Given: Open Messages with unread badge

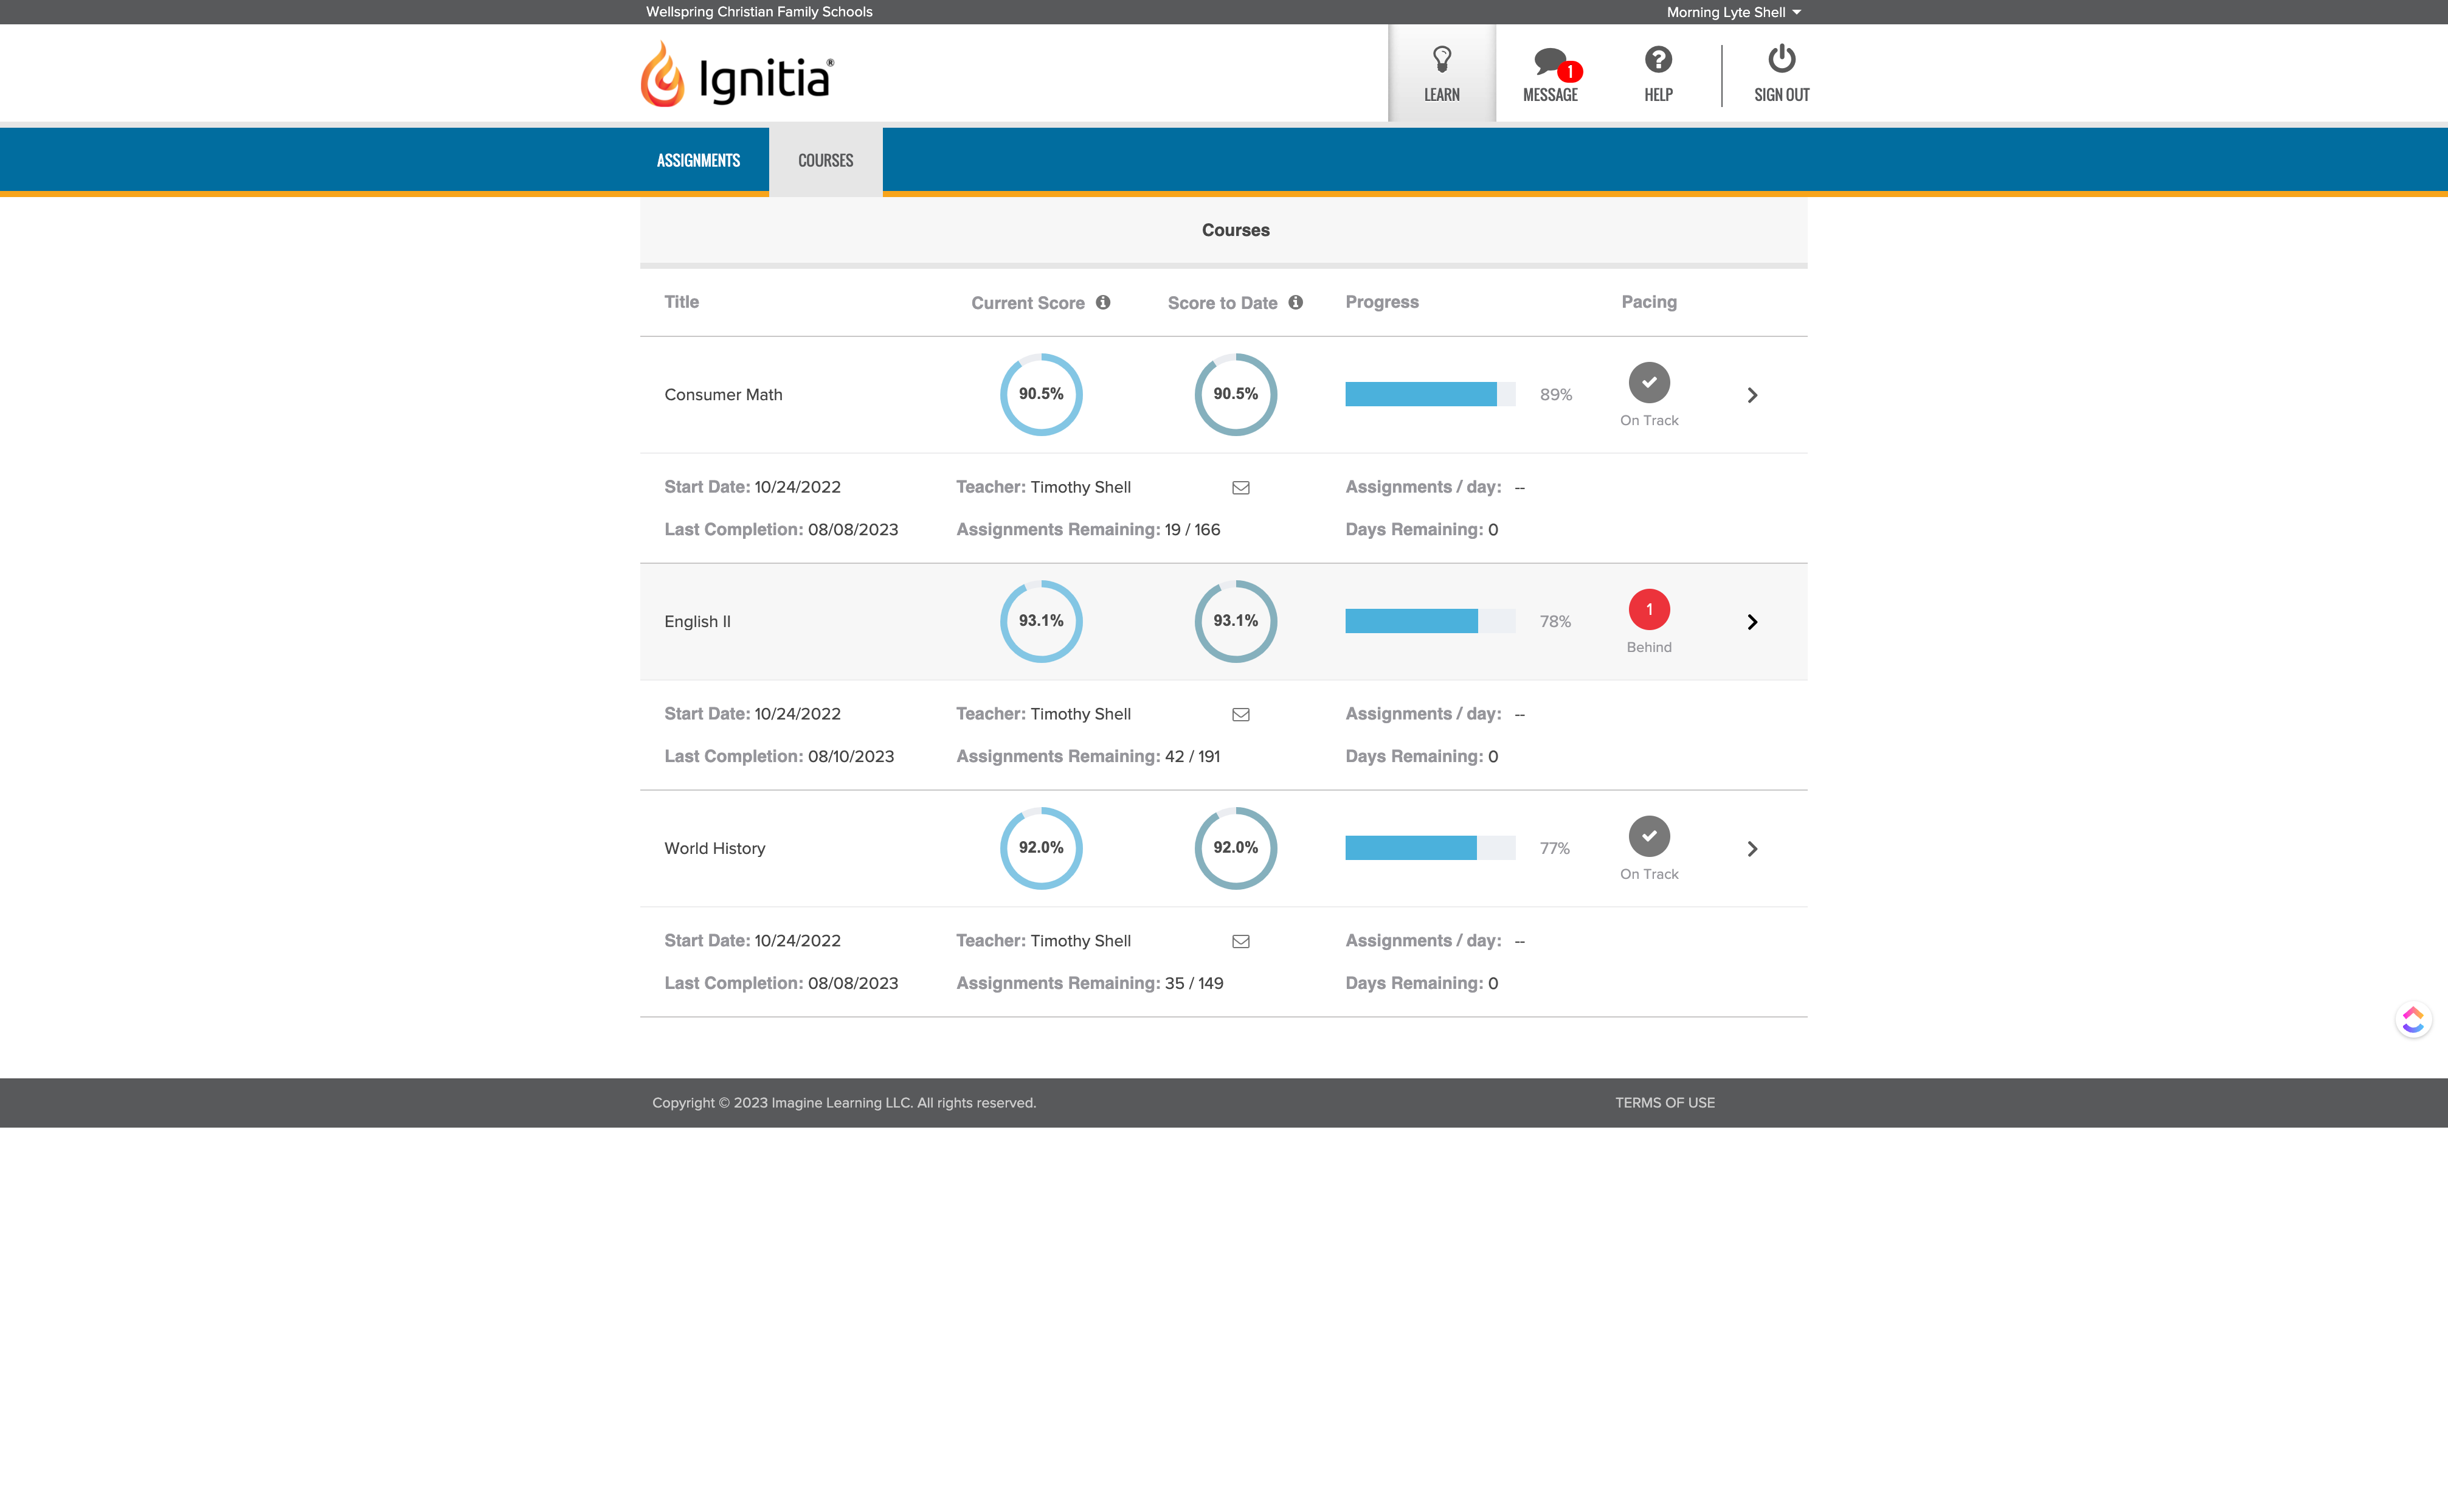Looking at the screenshot, I should coord(1551,74).
